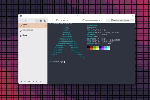Click the terminal icon on the bender tab
This screenshot has height=100, width=150.
pos(112,20)
